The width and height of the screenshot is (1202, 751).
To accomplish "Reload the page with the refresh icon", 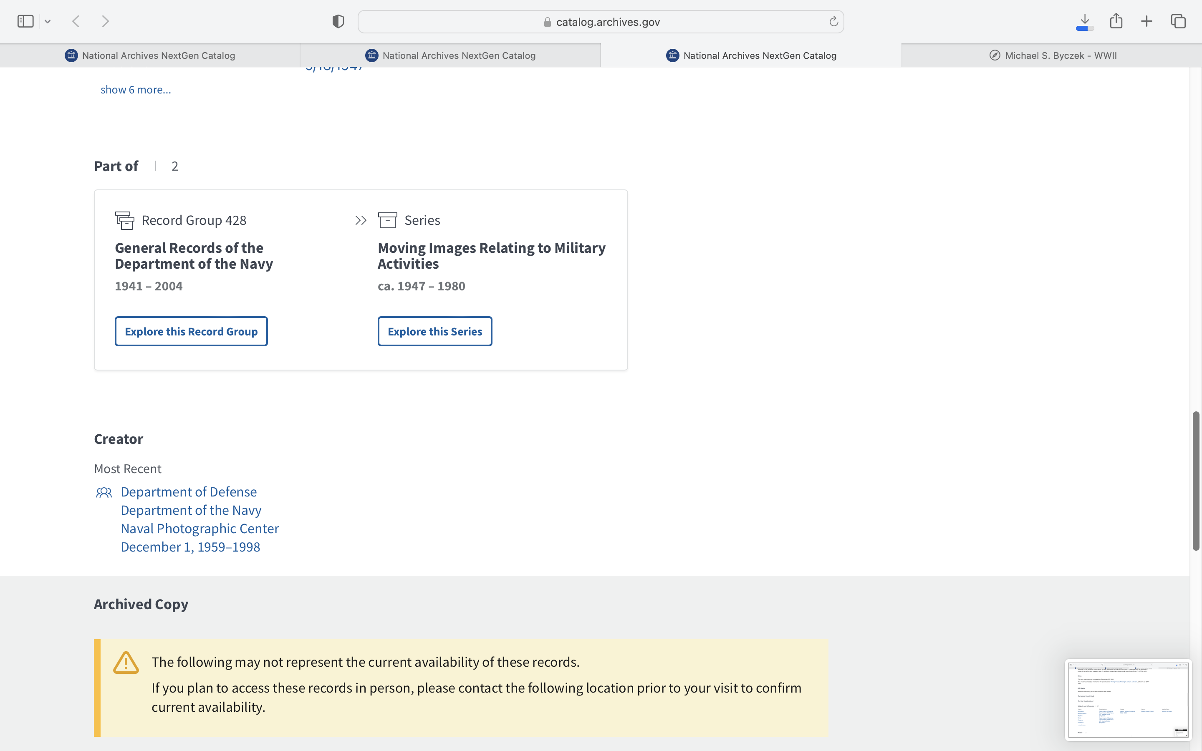I will (x=833, y=21).
